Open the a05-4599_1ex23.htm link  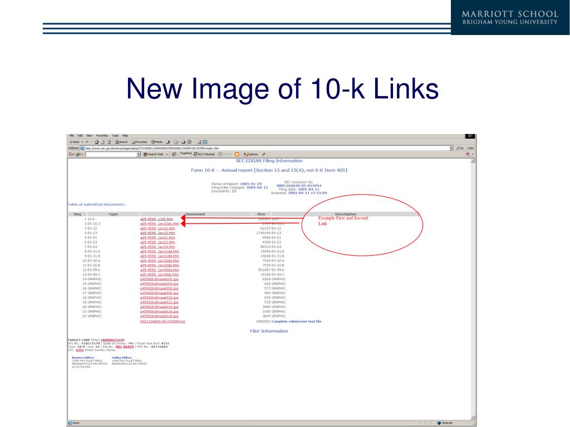(158, 242)
